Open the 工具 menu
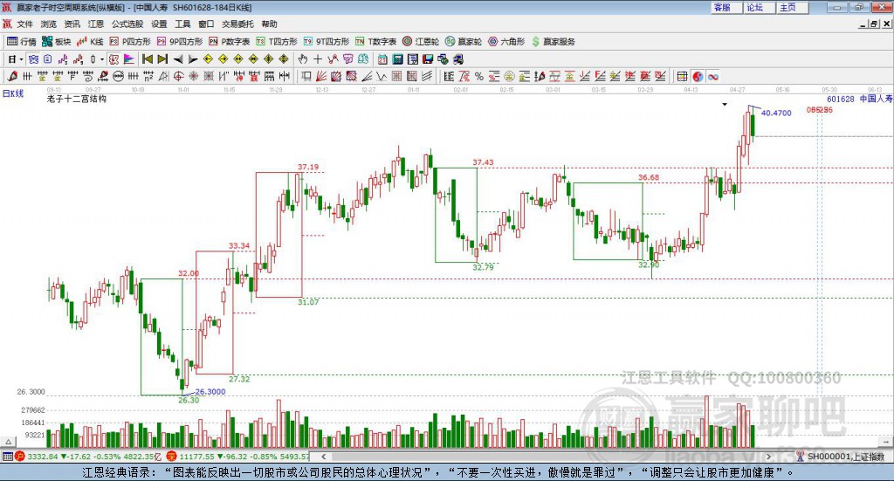The height and width of the screenshot is (481, 894). click(182, 24)
